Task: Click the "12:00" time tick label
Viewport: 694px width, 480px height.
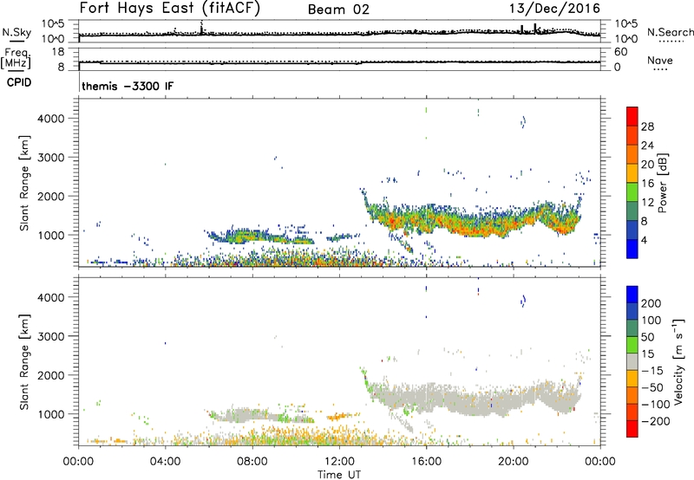Action: (x=339, y=462)
